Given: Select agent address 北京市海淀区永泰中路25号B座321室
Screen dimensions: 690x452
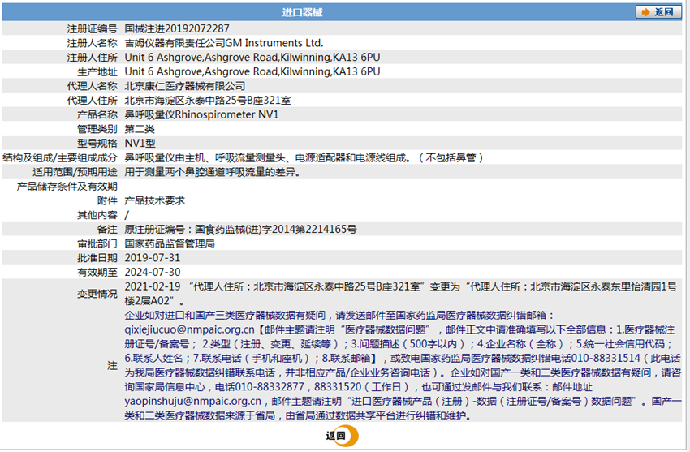Looking at the screenshot, I should point(208,101).
